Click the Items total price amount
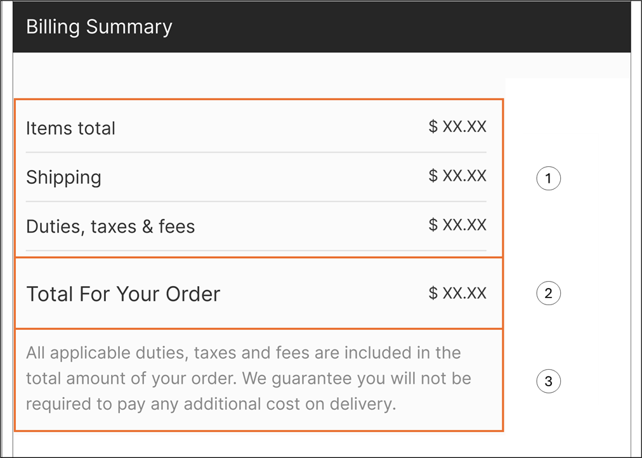Image resolution: width=642 pixels, height=458 pixels. 457,126
